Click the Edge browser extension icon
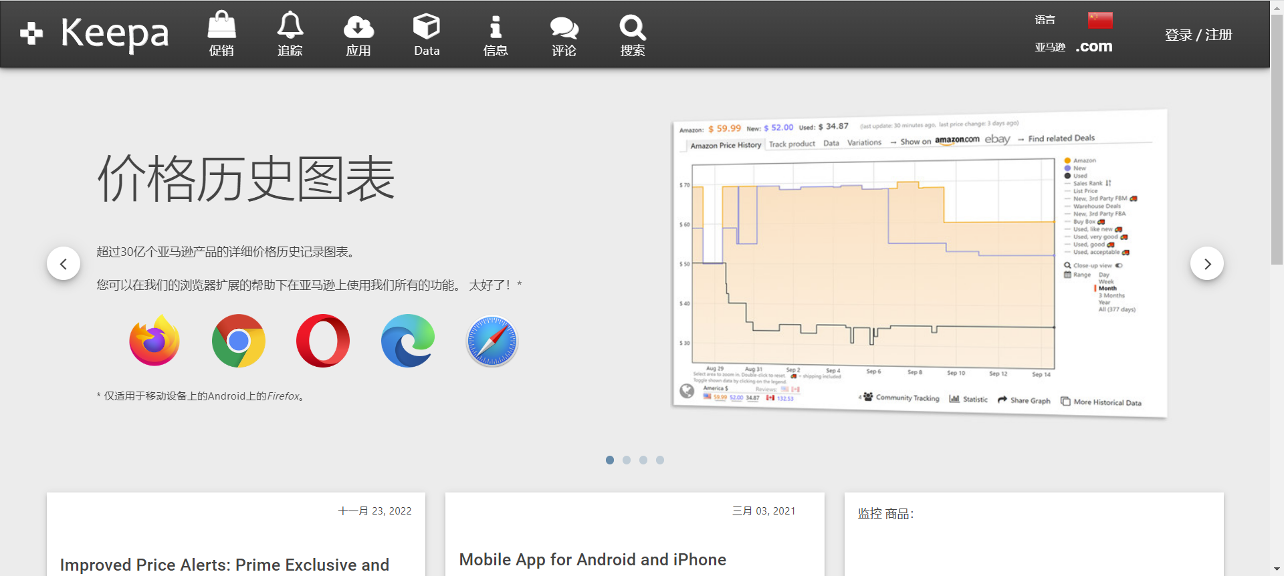The width and height of the screenshot is (1284, 576). [408, 341]
